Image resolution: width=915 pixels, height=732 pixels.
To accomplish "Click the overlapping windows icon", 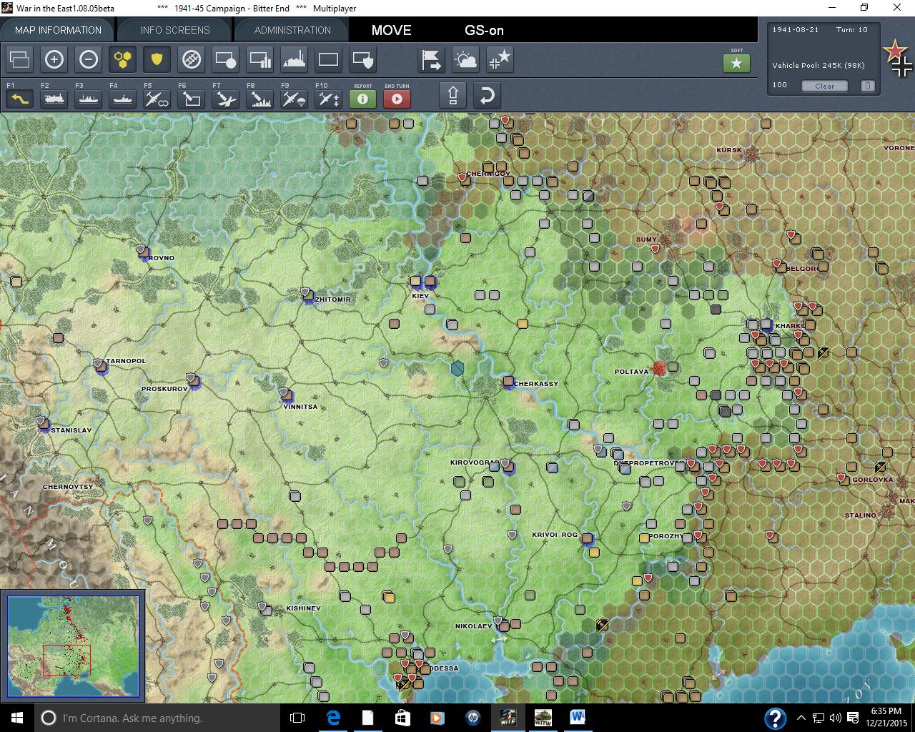I will (20, 59).
